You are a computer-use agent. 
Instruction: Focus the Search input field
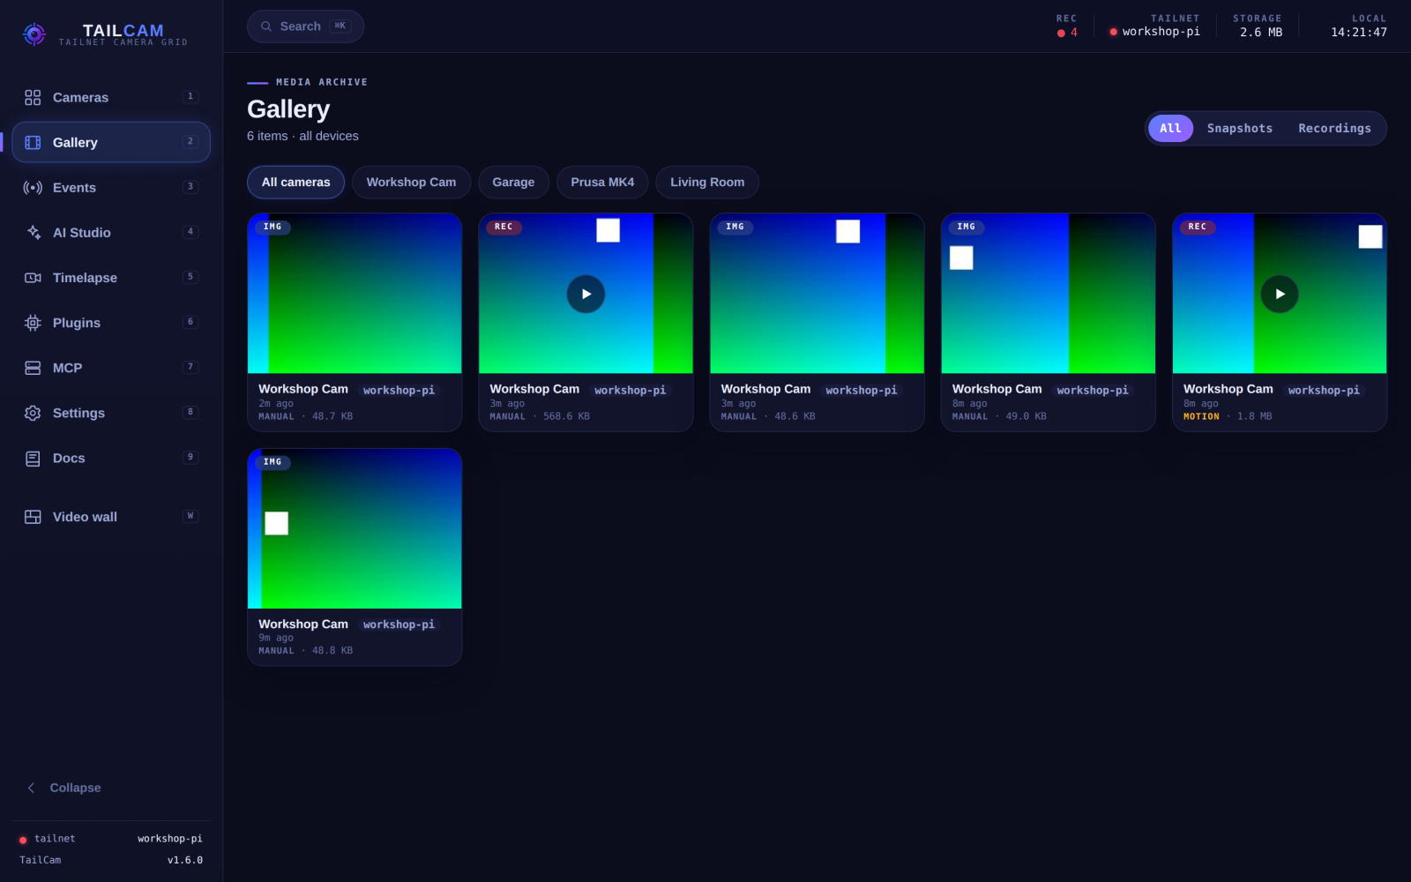(305, 26)
